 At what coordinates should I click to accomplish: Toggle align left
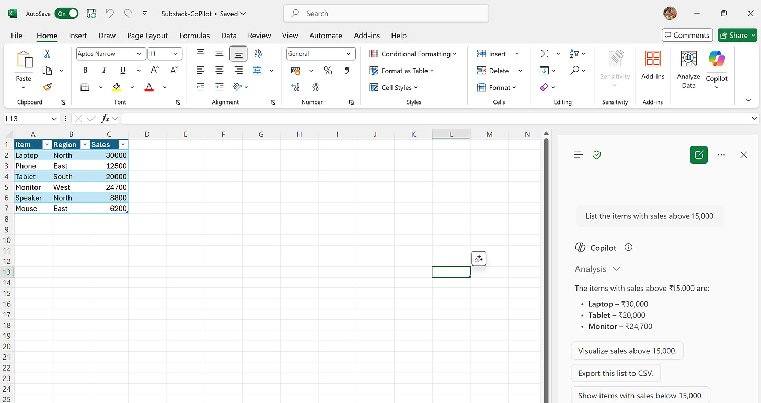pyautogui.click(x=200, y=70)
